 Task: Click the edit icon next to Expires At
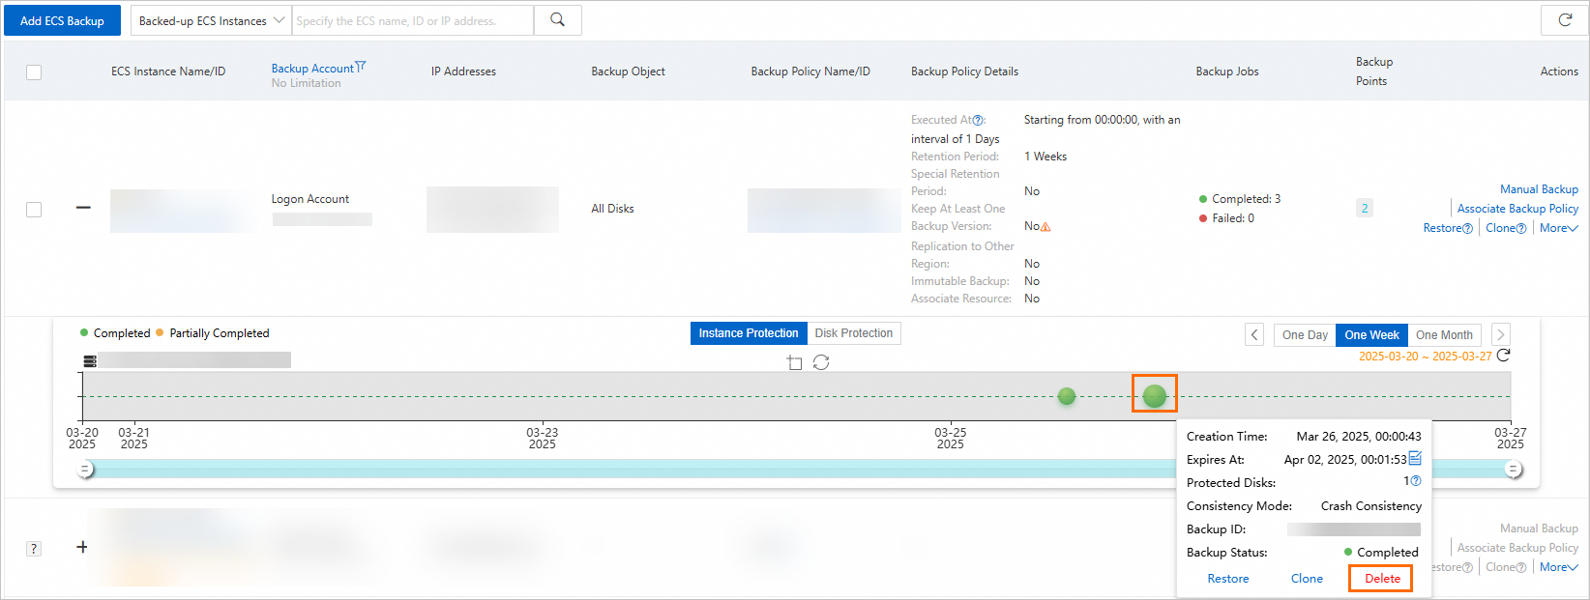click(x=1415, y=458)
